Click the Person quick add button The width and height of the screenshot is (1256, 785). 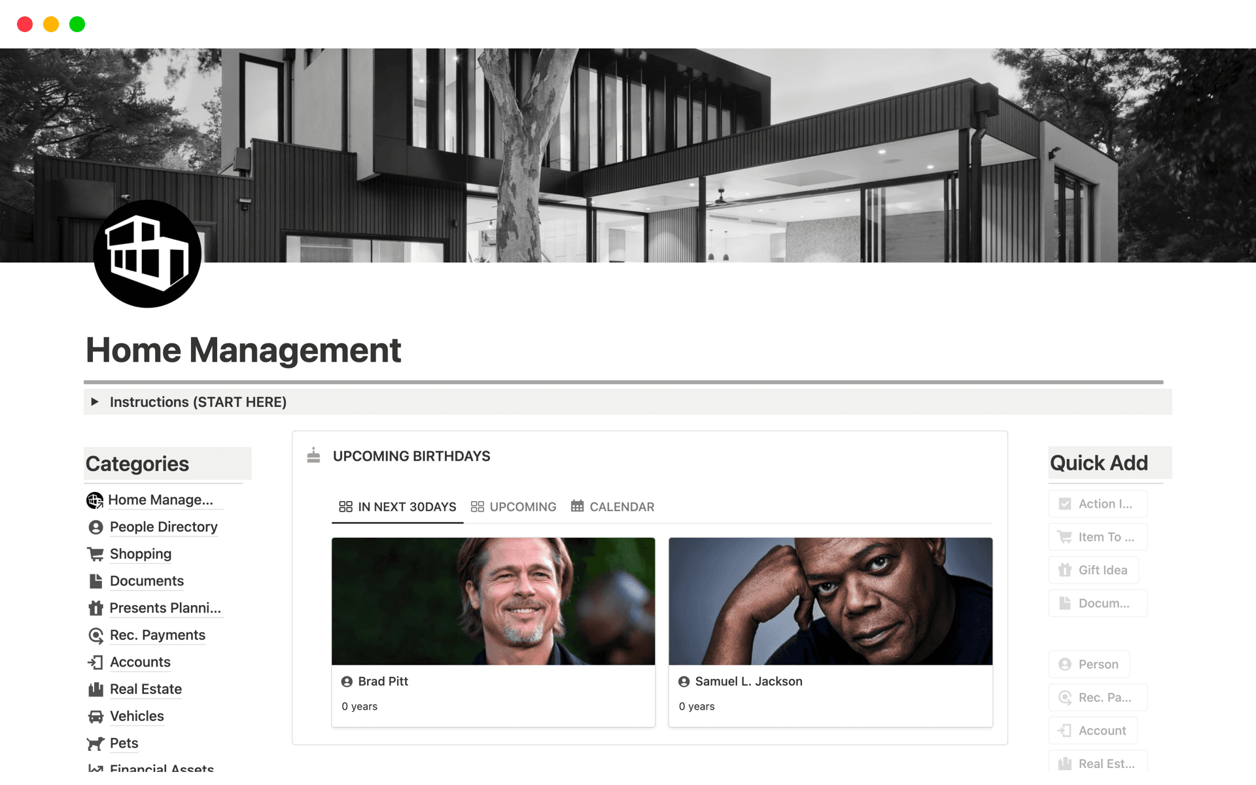[1089, 664]
